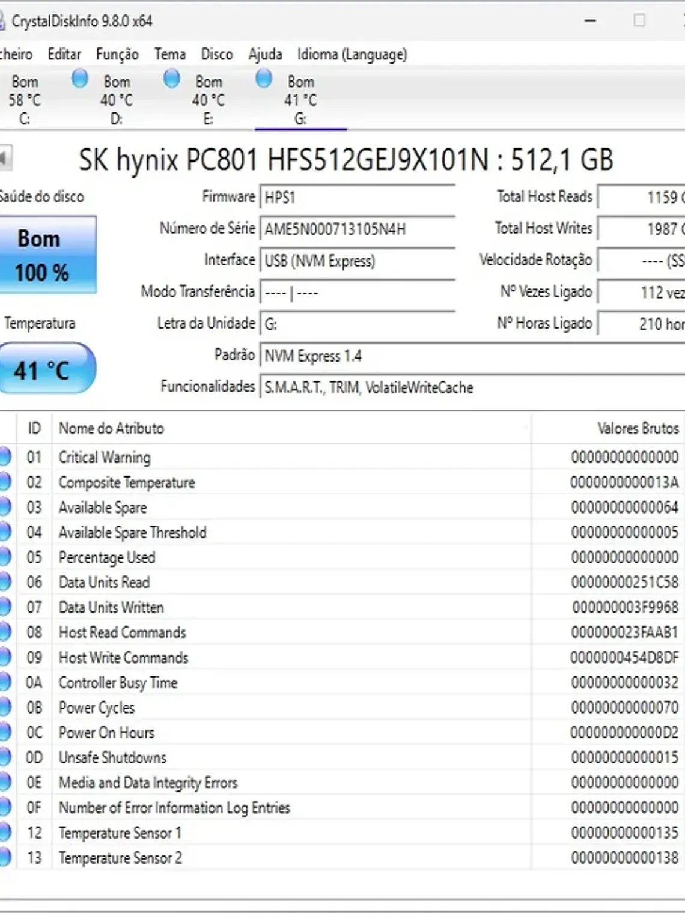Click the Velocidade Rotação value field
Viewport: 685px width, 913px height.
[x=641, y=261]
